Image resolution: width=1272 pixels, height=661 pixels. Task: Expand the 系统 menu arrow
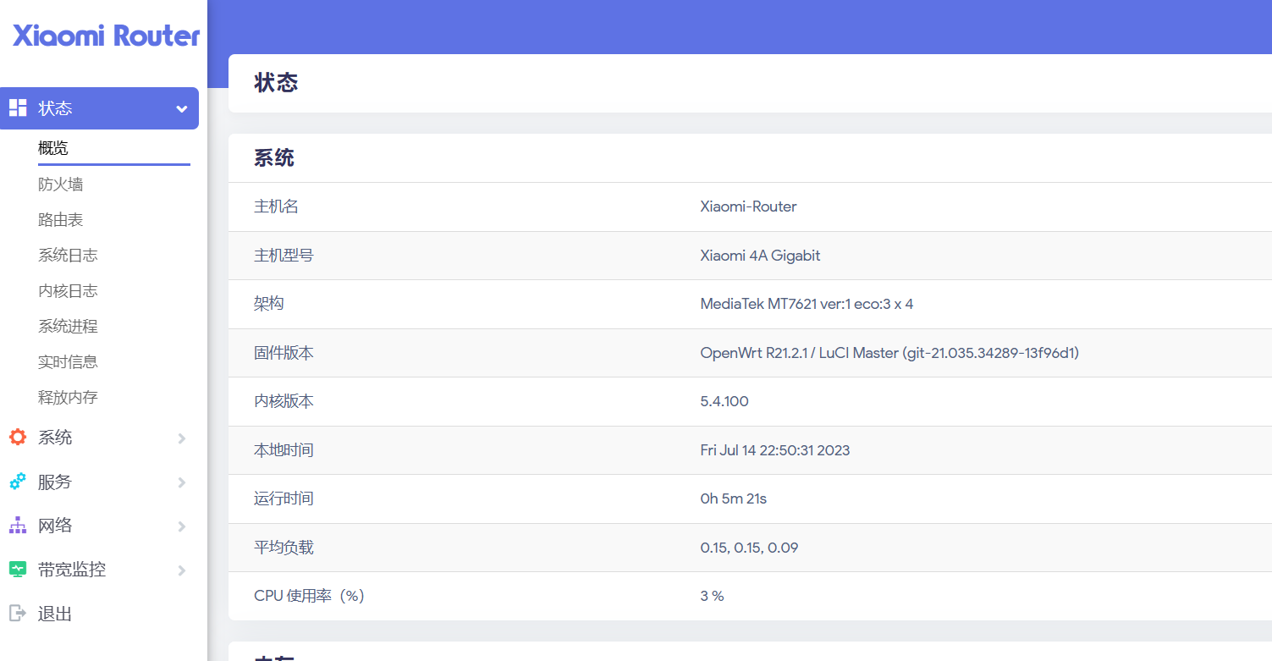click(x=181, y=438)
